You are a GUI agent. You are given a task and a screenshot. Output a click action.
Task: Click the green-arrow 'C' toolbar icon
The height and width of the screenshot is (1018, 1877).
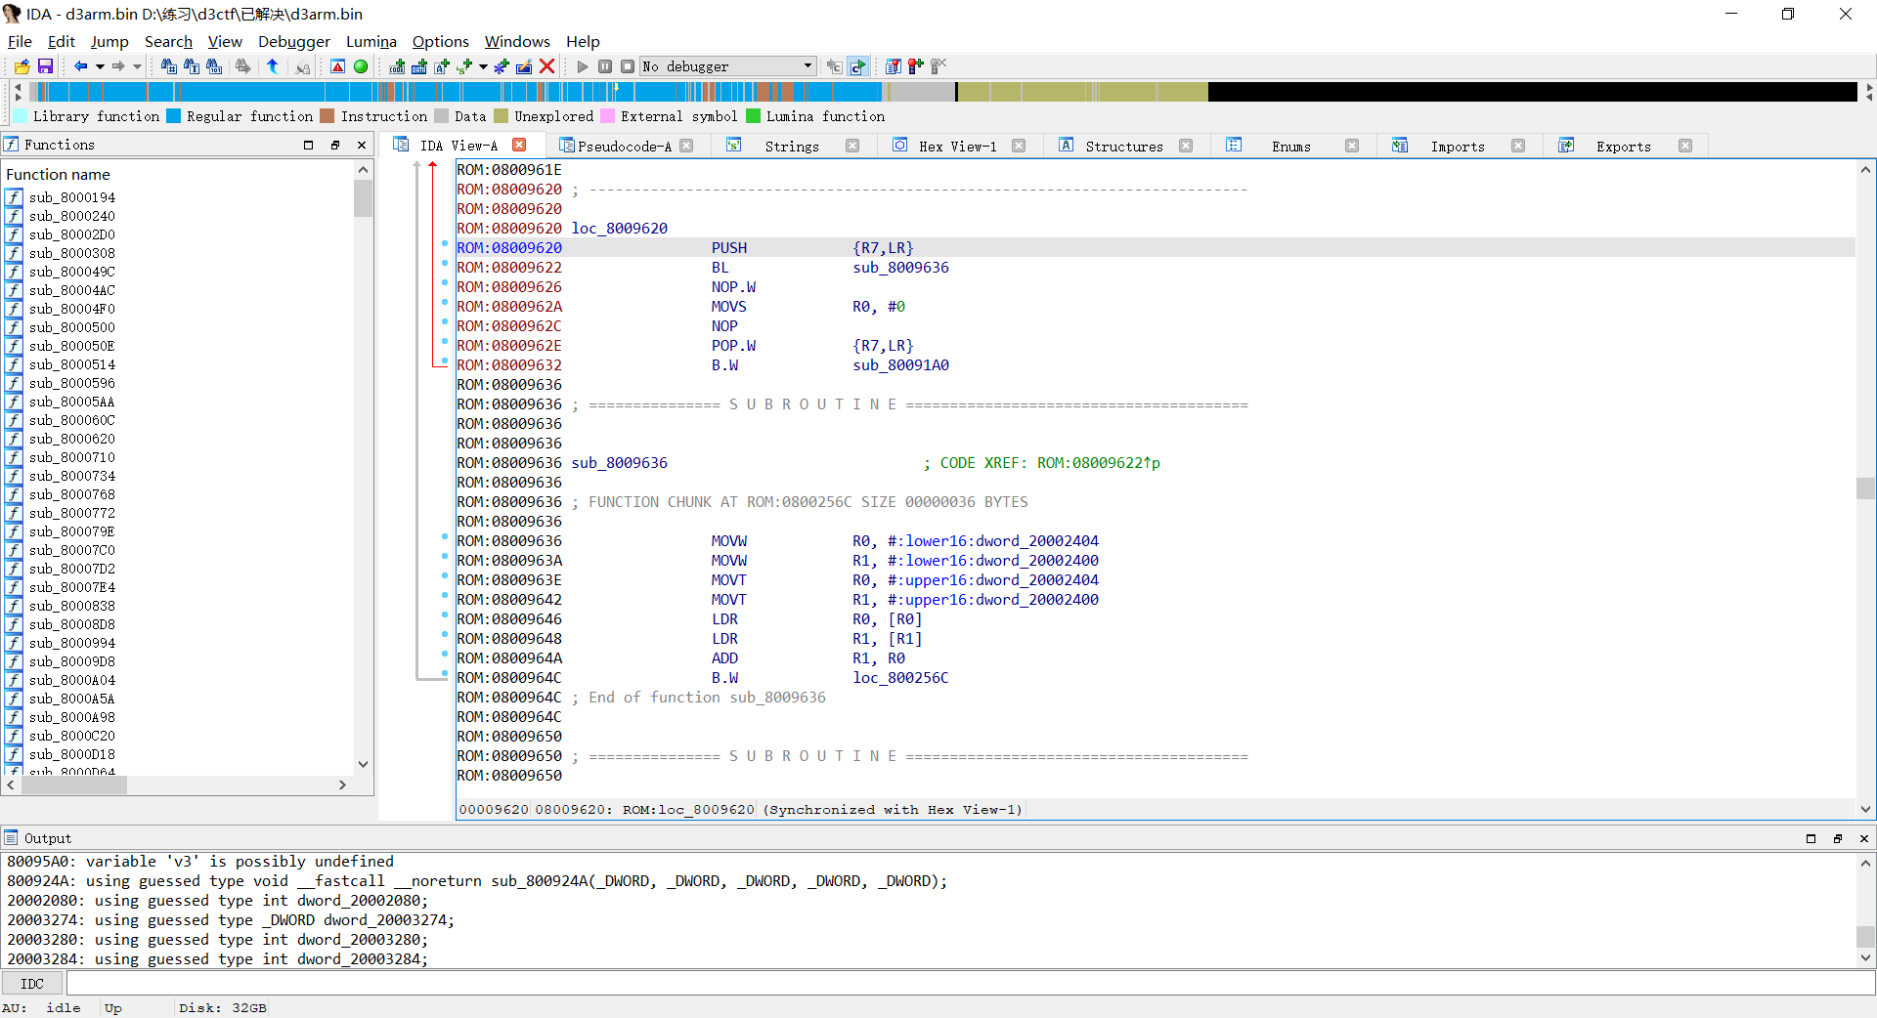point(857,66)
